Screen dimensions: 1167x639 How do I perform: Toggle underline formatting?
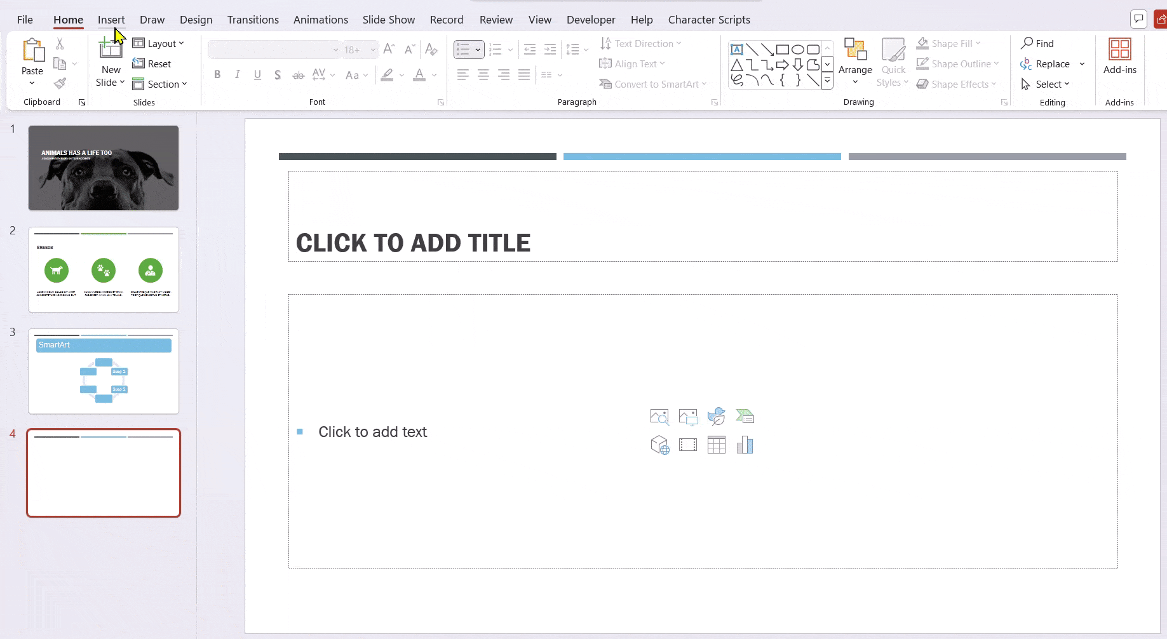click(x=257, y=74)
